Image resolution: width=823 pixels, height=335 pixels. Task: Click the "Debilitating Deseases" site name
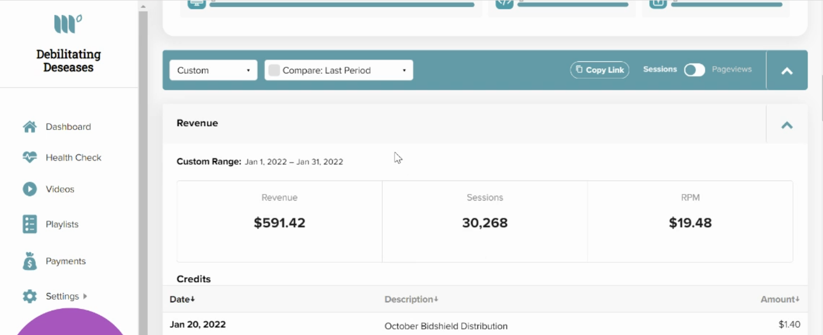tap(68, 61)
